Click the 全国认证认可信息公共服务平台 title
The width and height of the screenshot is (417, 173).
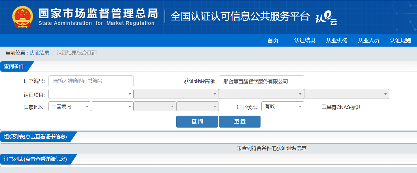240,16
